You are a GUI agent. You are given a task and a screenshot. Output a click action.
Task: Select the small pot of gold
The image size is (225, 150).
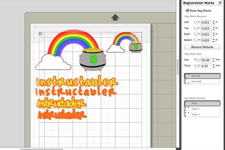(136, 47)
